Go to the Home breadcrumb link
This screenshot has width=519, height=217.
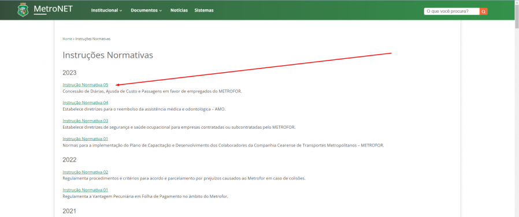(x=67, y=39)
